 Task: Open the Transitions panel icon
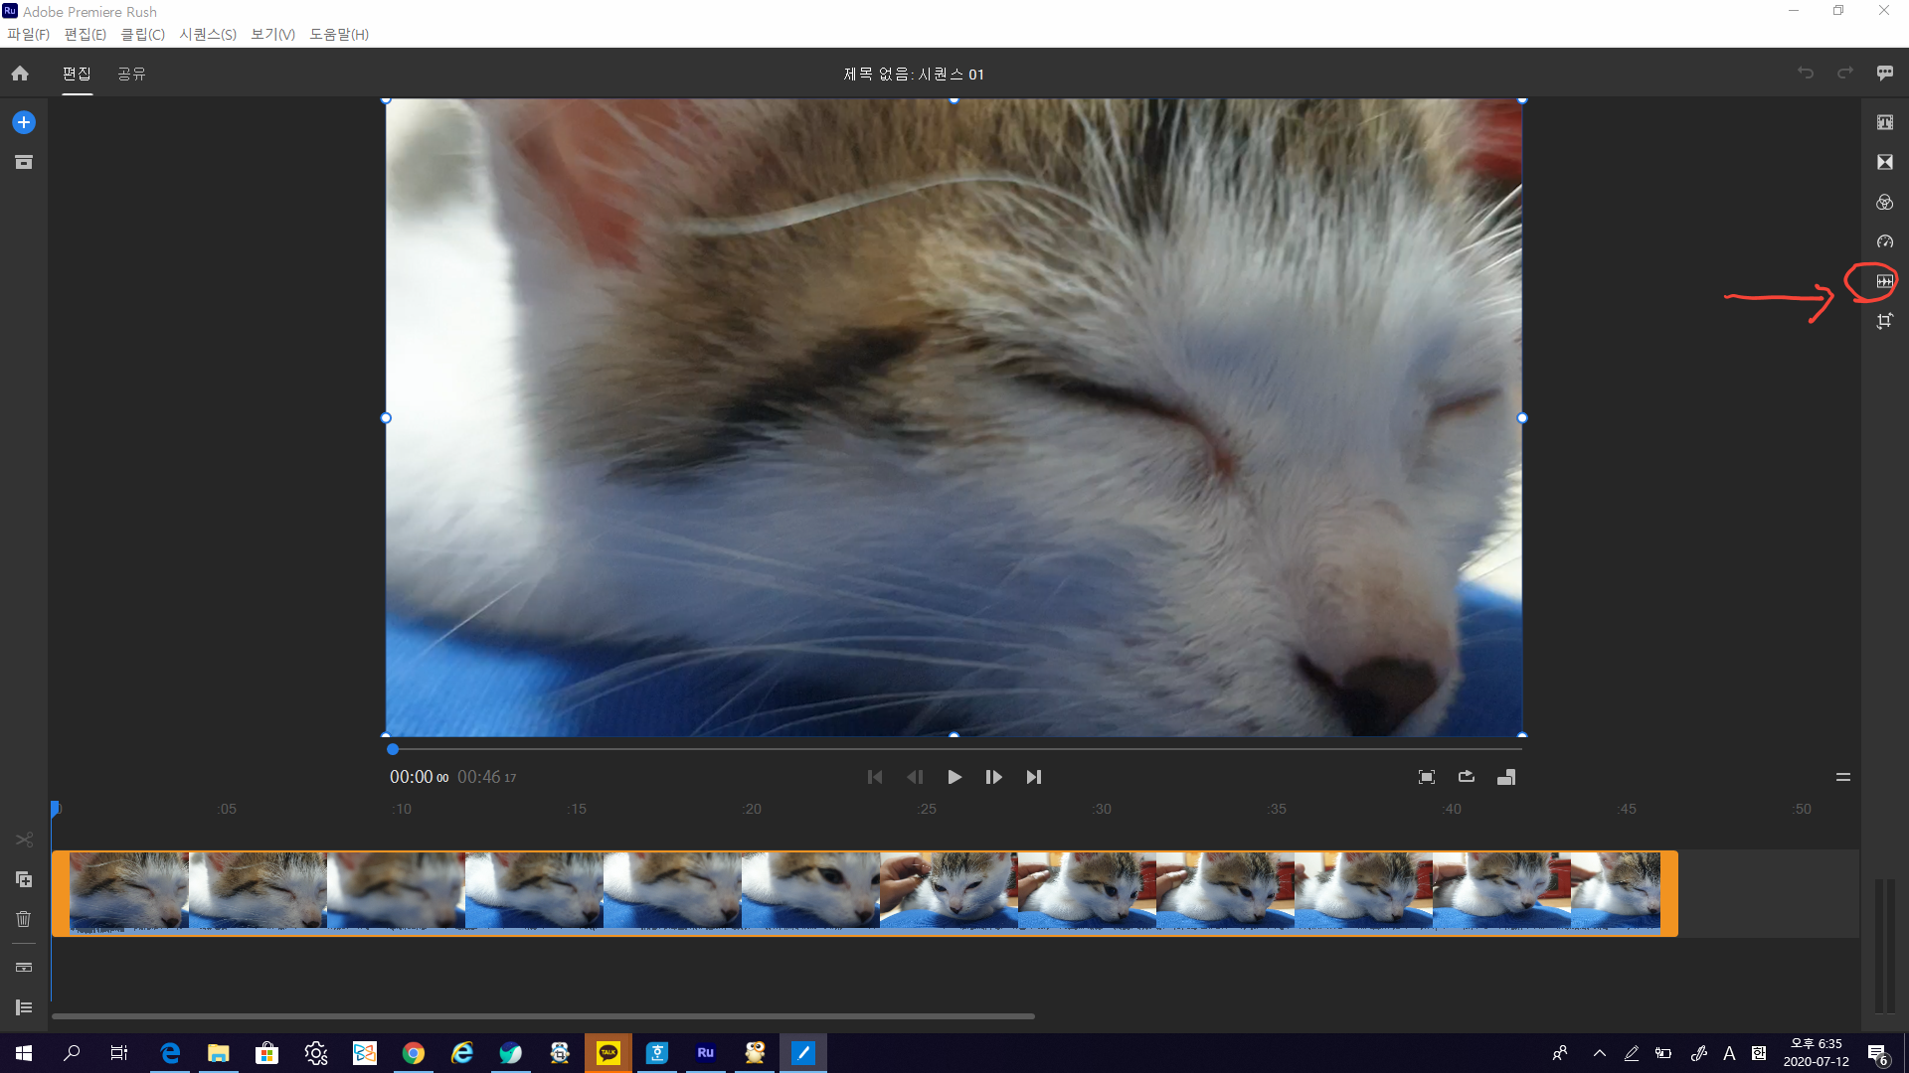click(x=1884, y=162)
